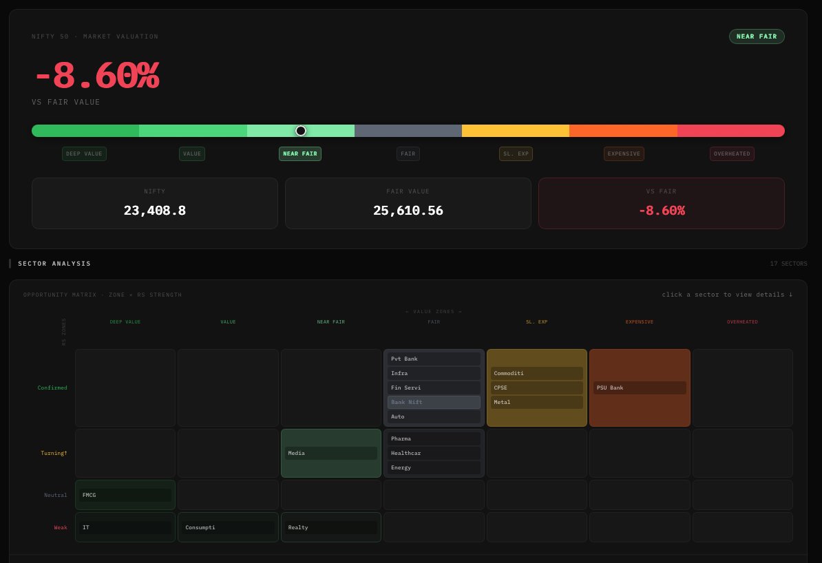
Task: Click the NIFTY 23,408.8 card
Action: click(x=155, y=204)
